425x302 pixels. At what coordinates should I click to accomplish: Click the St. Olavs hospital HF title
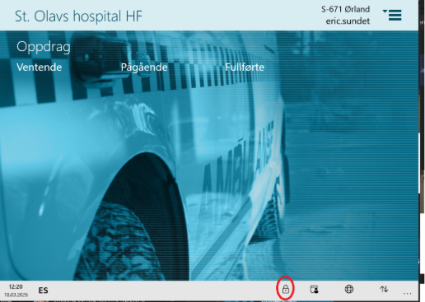coord(78,16)
